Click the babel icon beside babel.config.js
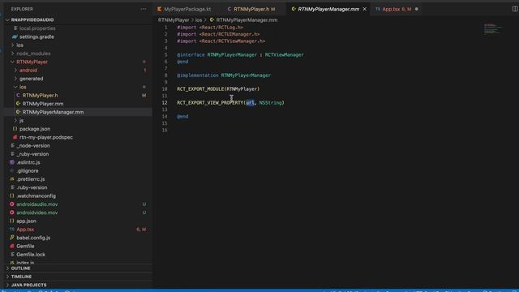 coord(12,238)
